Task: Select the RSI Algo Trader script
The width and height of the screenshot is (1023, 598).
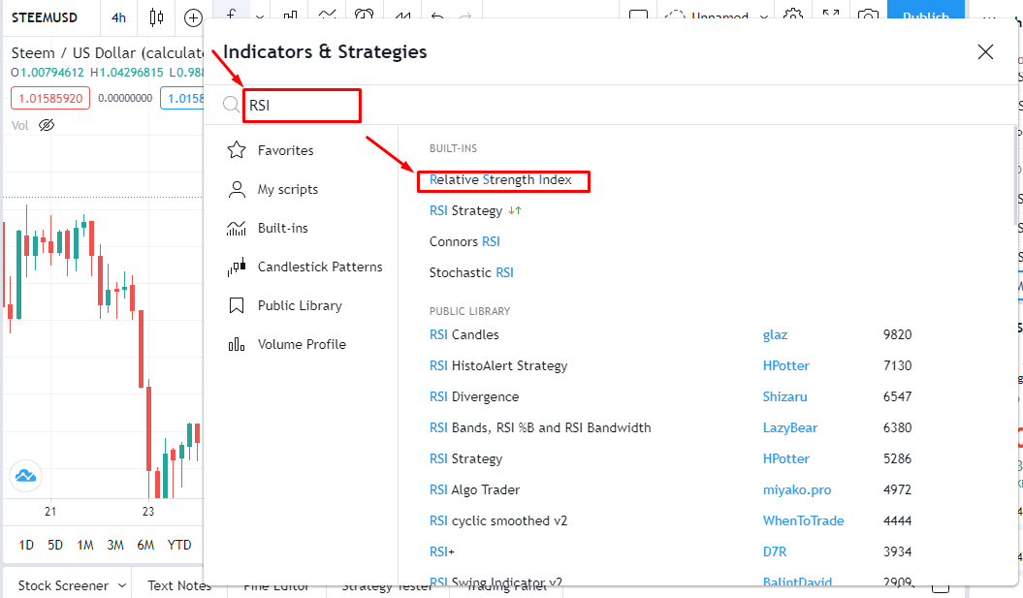Action: pos(474,489)
